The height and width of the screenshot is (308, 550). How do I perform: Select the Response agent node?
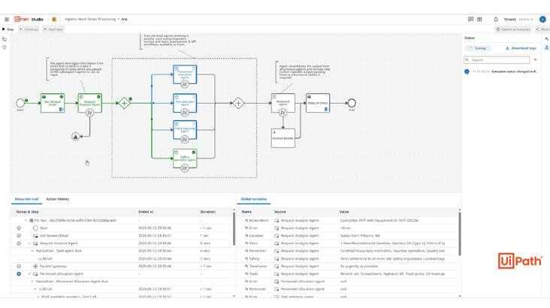coord(283,103)
